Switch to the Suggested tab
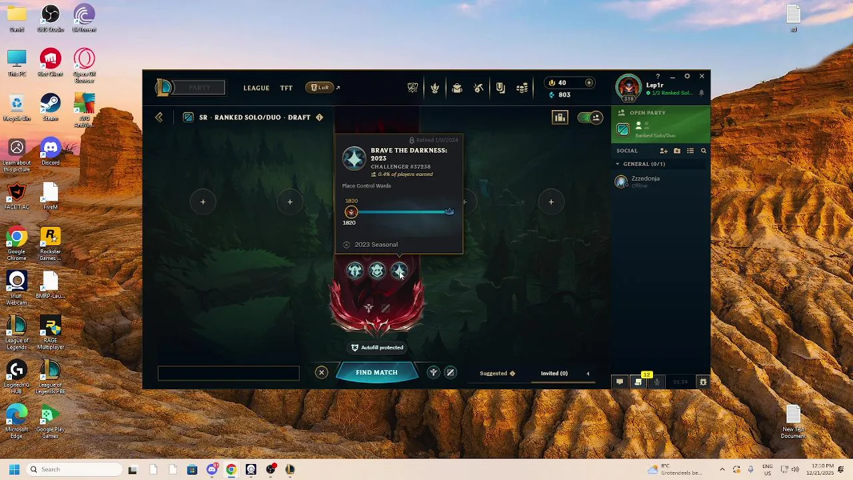The image size is (853, 480). [497, 373]
